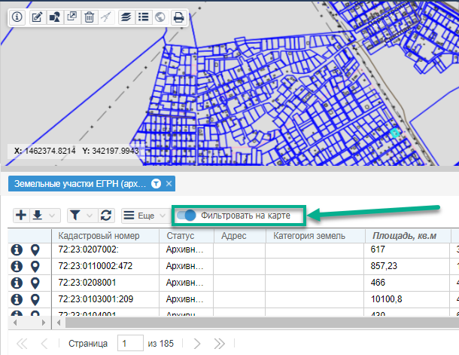Select the cell 72:23:0110002:472
The image size is (459, 355).
105,266
